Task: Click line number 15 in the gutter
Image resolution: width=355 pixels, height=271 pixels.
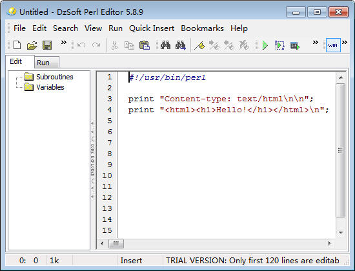Action: 107,230
